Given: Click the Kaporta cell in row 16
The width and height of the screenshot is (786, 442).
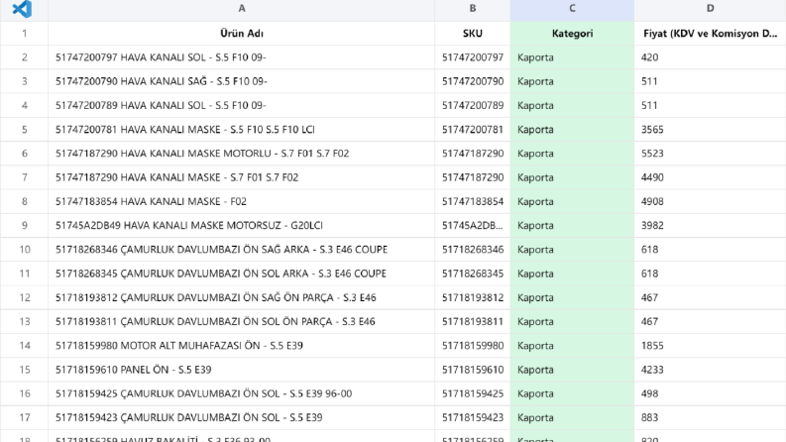Looking at the screenshot, I should [x=572, y=393].
